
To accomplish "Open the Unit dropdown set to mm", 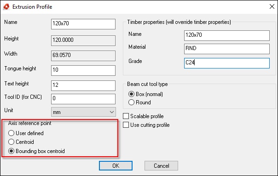I will click(x=83, y=112).
